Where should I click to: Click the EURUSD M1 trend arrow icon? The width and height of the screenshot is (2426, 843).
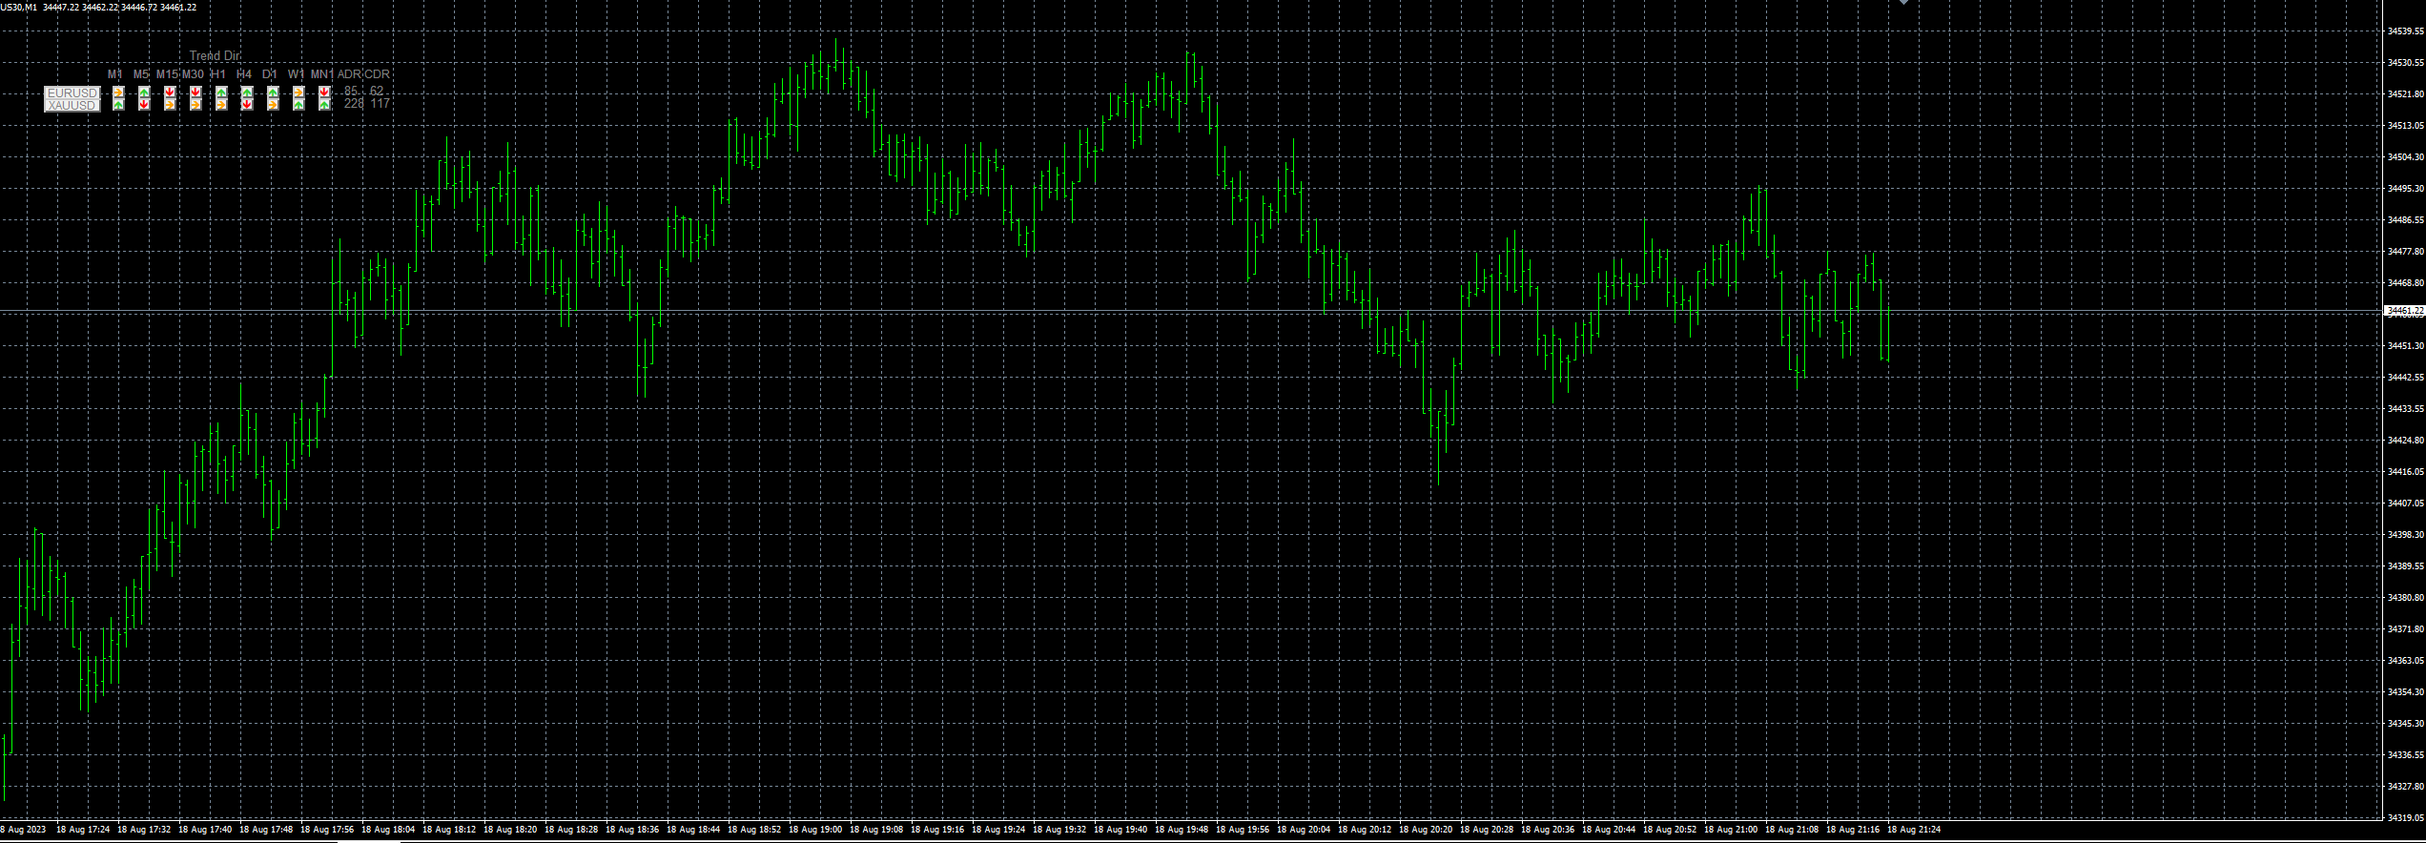point(118,93)
